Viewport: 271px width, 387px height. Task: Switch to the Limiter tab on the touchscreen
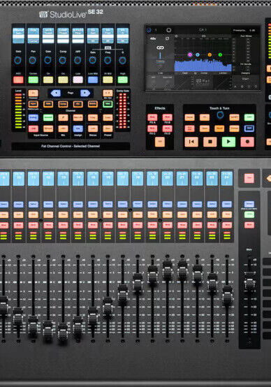pyautogui.click(x=222, y=73)
